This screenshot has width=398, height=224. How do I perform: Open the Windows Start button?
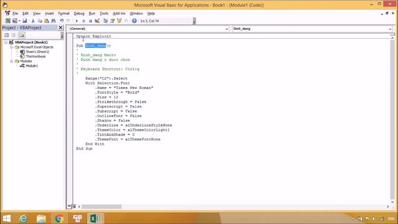(7, 218)
